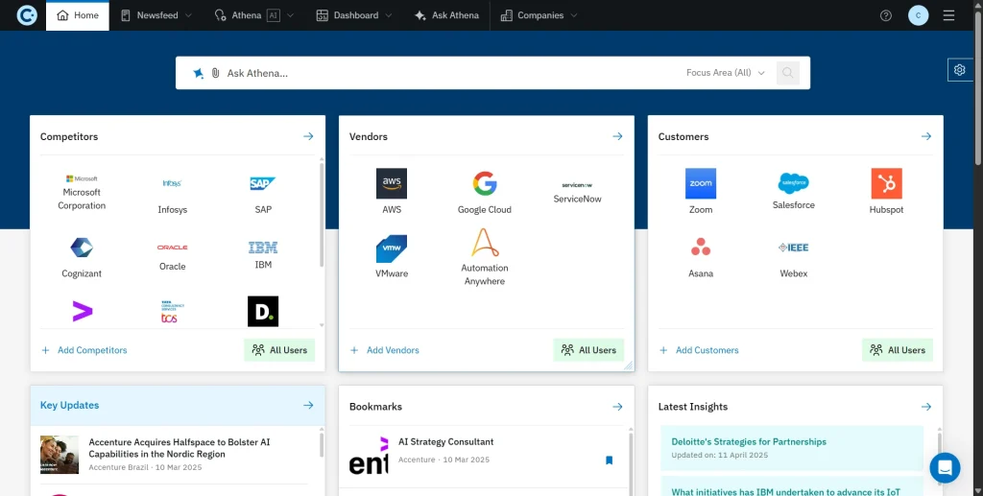The image size is (983, 496).
Task: Select Asana customer
Action: 701,257
